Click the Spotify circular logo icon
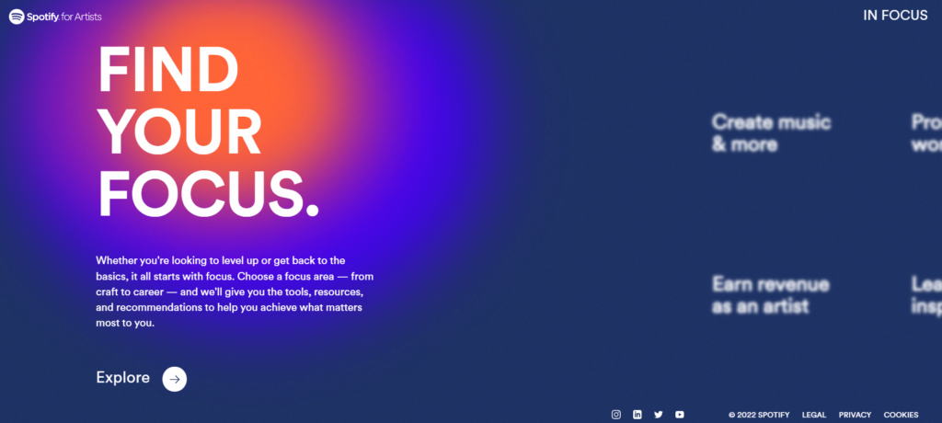The width and height of the screenshot is (942, 423). (17, 17)
